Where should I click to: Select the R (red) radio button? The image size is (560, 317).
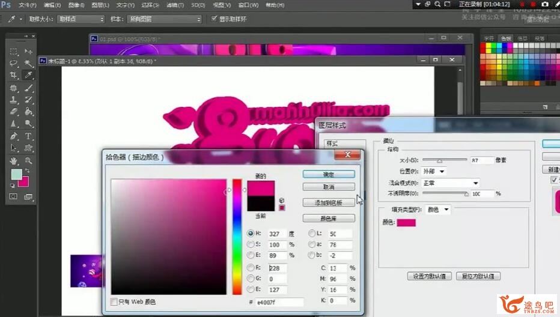coord(251,267)
